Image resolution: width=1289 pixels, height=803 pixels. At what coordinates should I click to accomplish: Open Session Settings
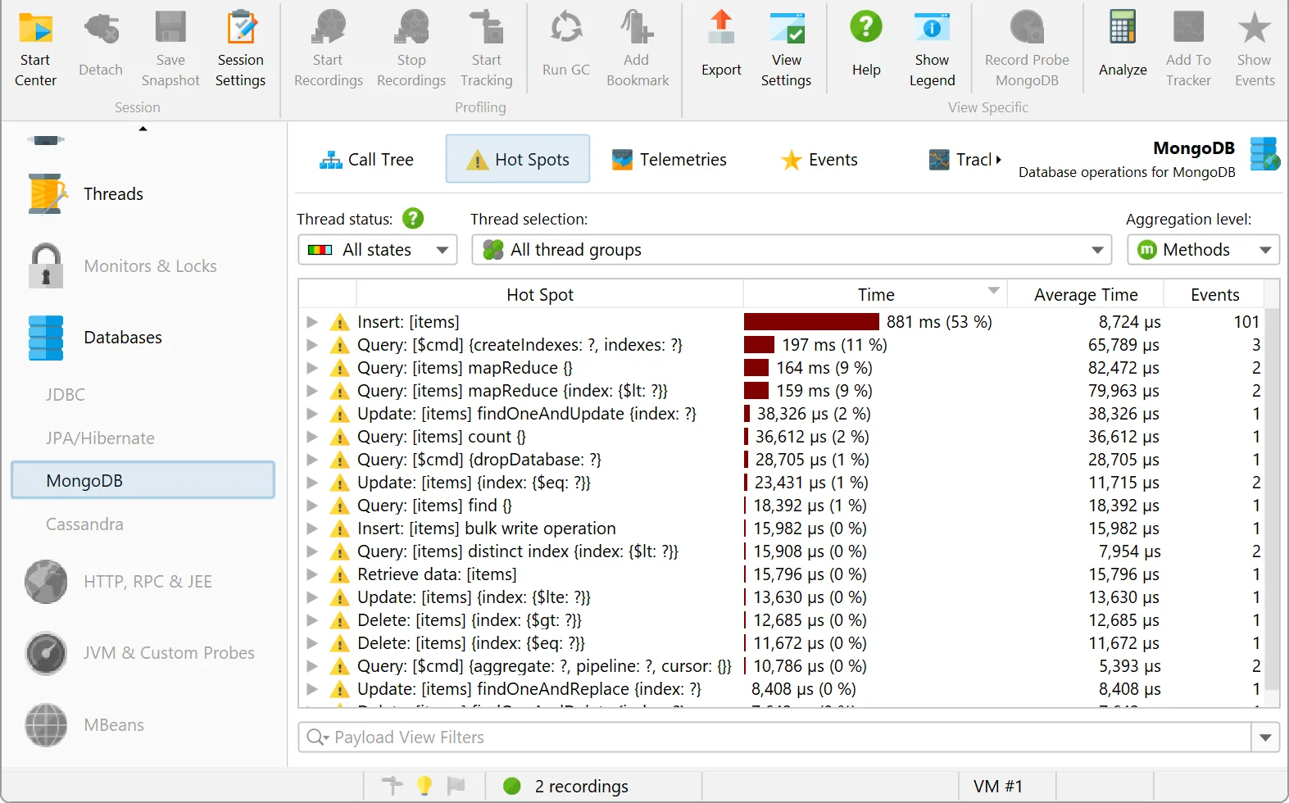240,49
